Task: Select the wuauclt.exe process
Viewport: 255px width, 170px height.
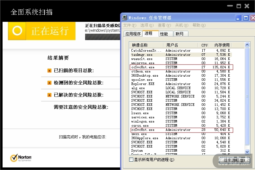Action: click(x=181, y=59)
